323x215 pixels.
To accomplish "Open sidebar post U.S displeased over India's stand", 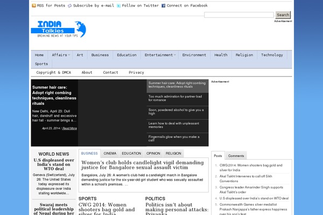I will 254,198.
